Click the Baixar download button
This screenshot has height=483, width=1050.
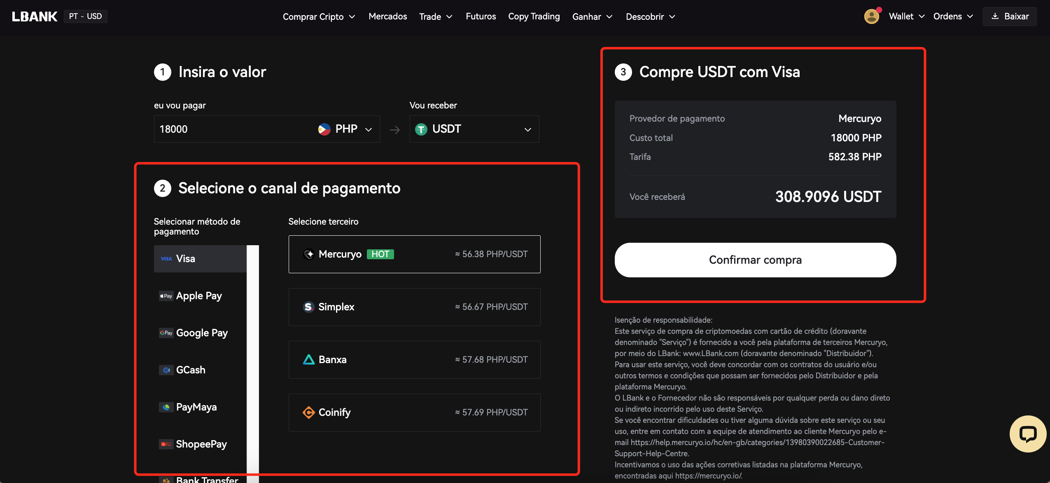coord(1010,16)
